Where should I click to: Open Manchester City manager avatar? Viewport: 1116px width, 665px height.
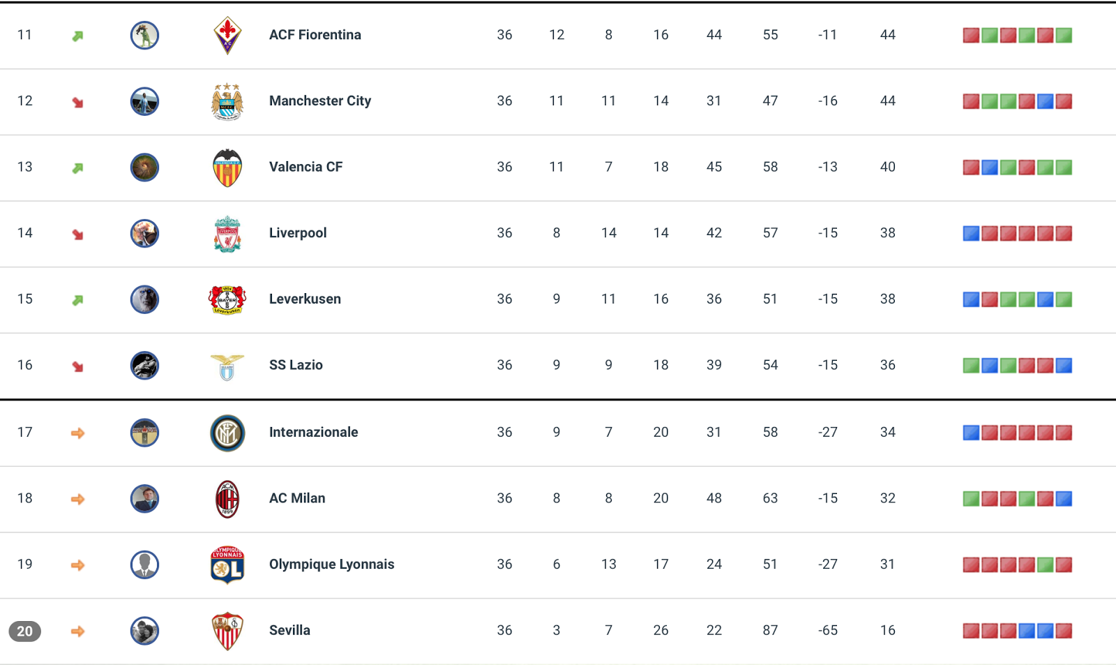(x=144, y=101)
